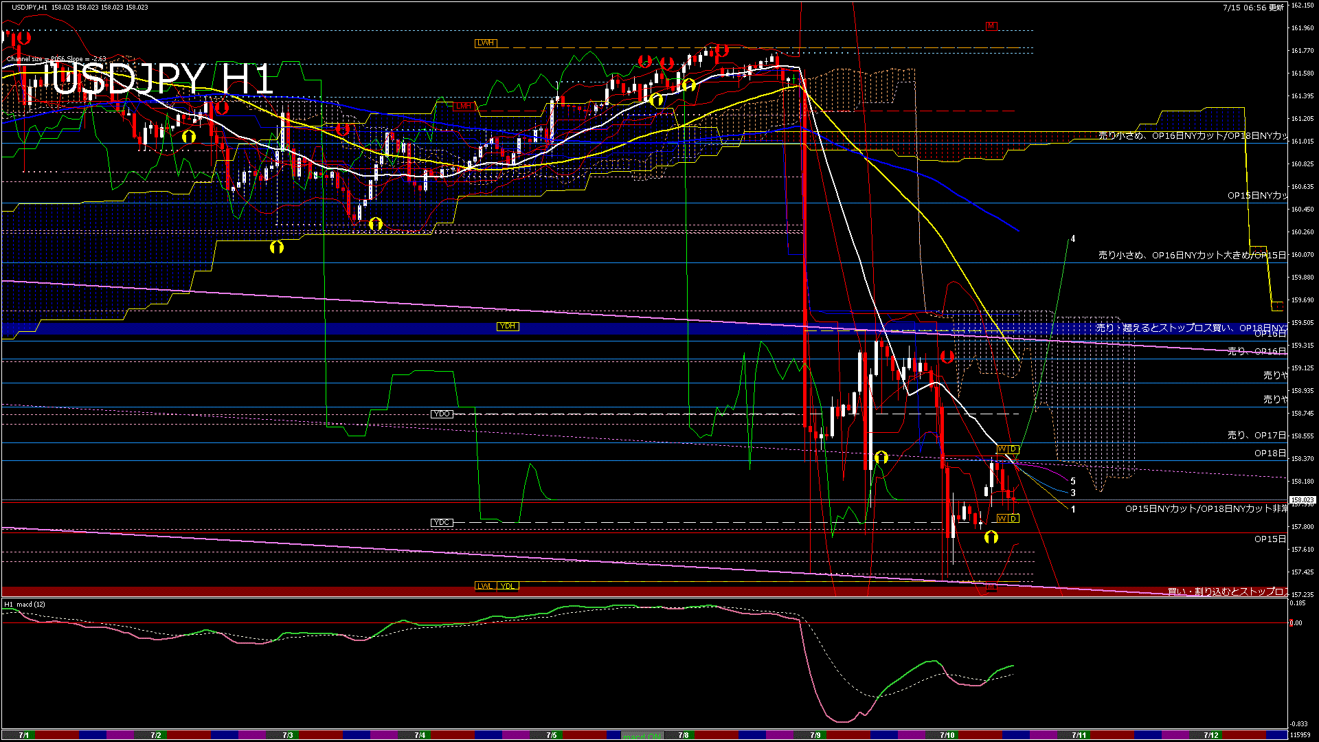Select the YDL yesterday low label

pyautogui.click(x=508, y=586)
